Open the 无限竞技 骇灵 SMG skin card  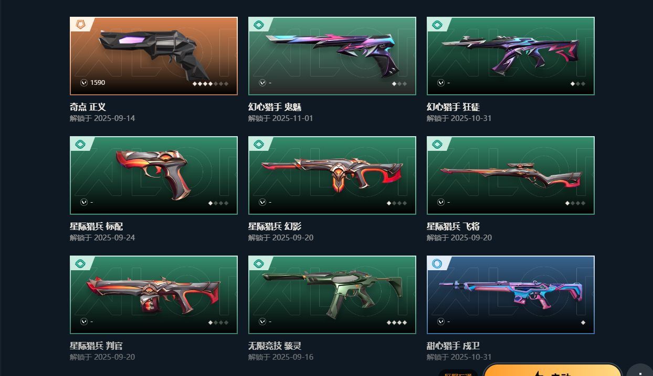click(x=332, y=295)
